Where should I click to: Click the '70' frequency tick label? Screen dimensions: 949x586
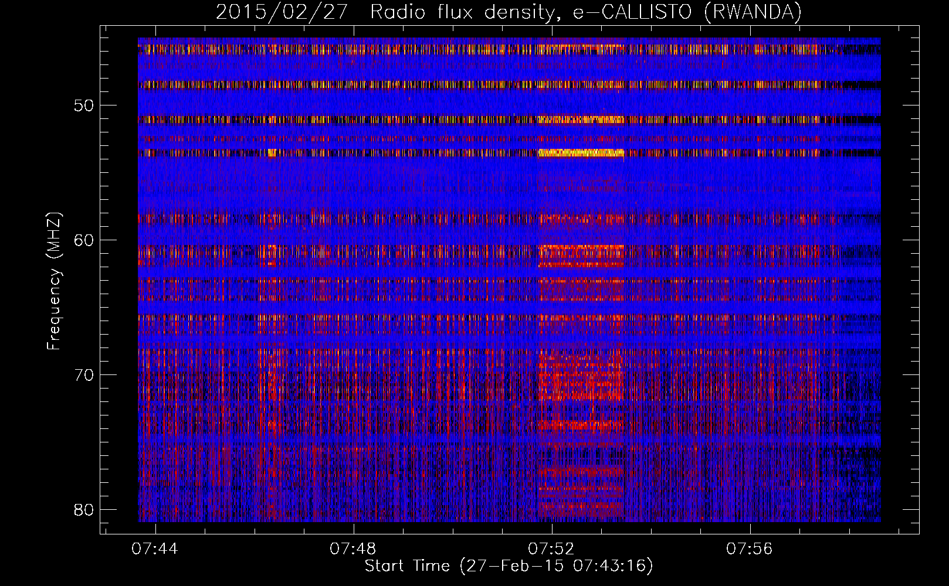point(84,375)
